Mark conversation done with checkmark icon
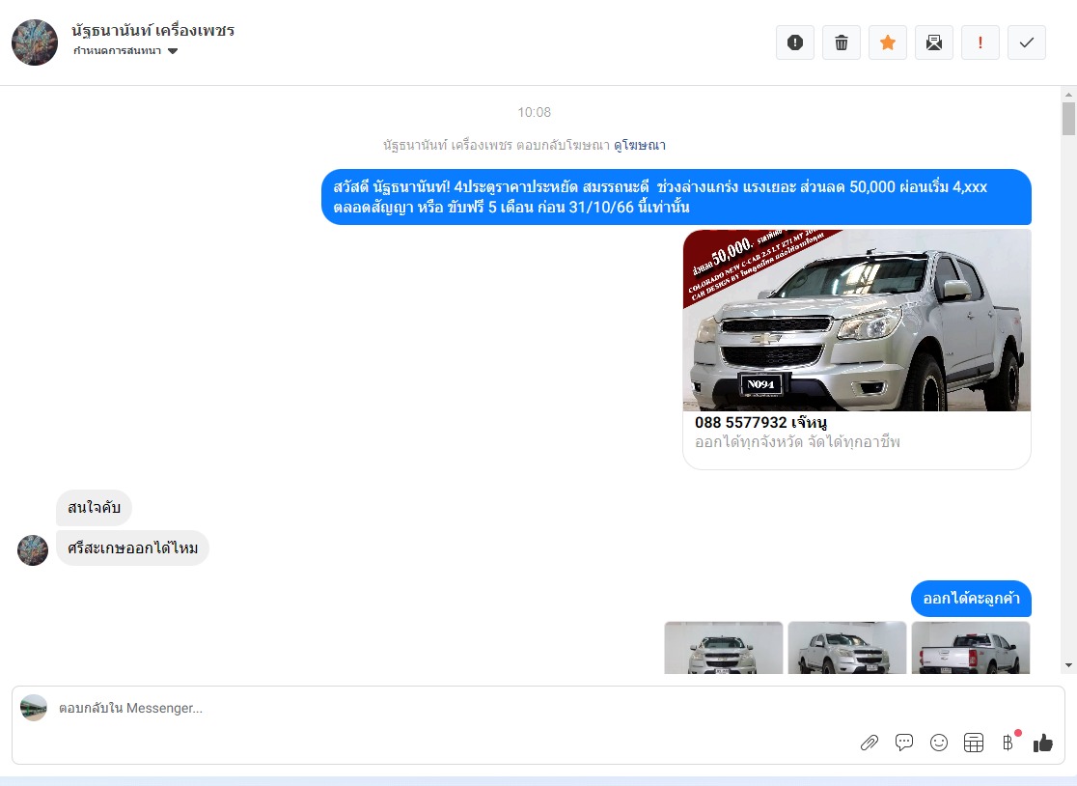 (1026, 42)
